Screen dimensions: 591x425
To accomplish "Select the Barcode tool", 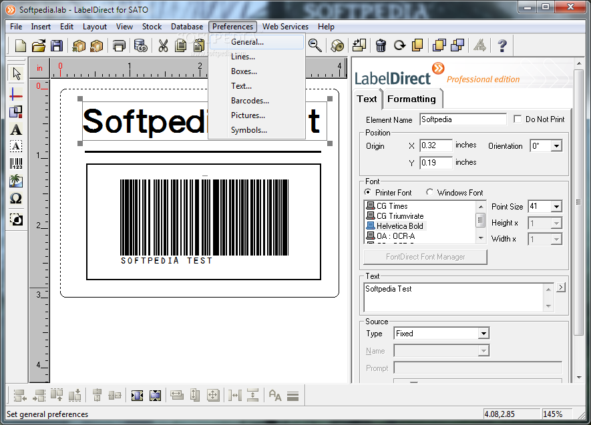I will click(16, 163).
